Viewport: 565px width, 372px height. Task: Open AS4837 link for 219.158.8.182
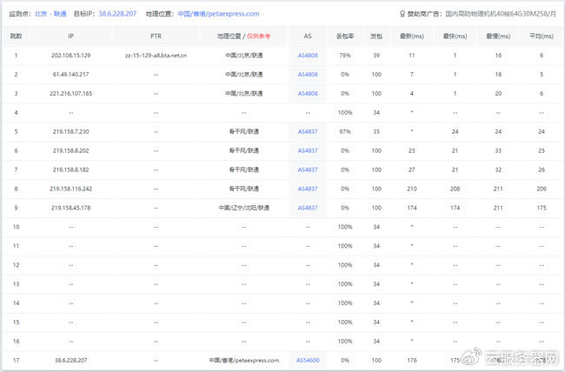coord(308,169)
